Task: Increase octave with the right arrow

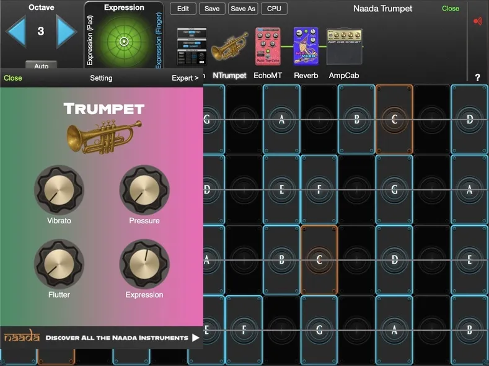Action: pos(66,32)
